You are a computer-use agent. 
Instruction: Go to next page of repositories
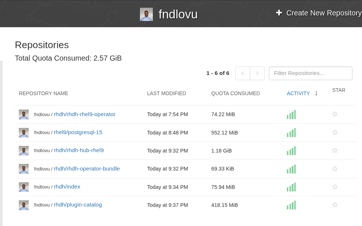point(257,73)
